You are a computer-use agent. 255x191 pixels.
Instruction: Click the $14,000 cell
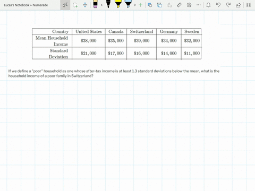pos(169,53)
